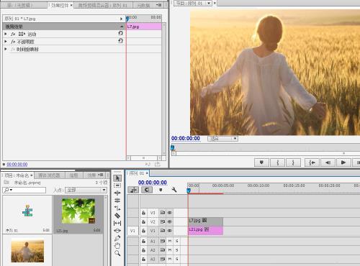Toggle sync lock on track V2

(x=163, y=221)
